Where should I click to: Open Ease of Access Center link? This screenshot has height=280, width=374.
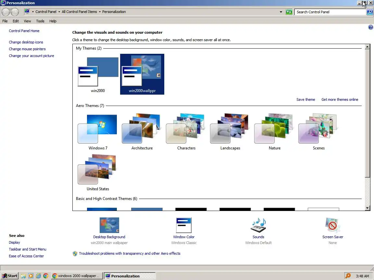tap(27, 256)
